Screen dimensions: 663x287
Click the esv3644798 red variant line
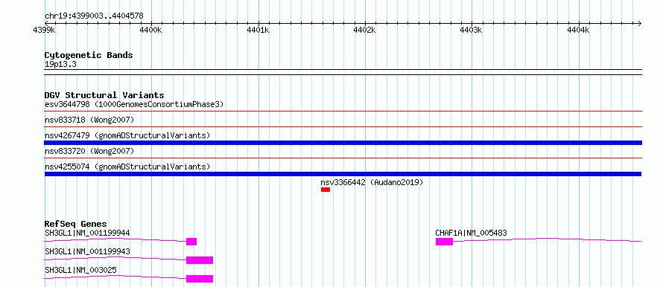click(343, 112)
